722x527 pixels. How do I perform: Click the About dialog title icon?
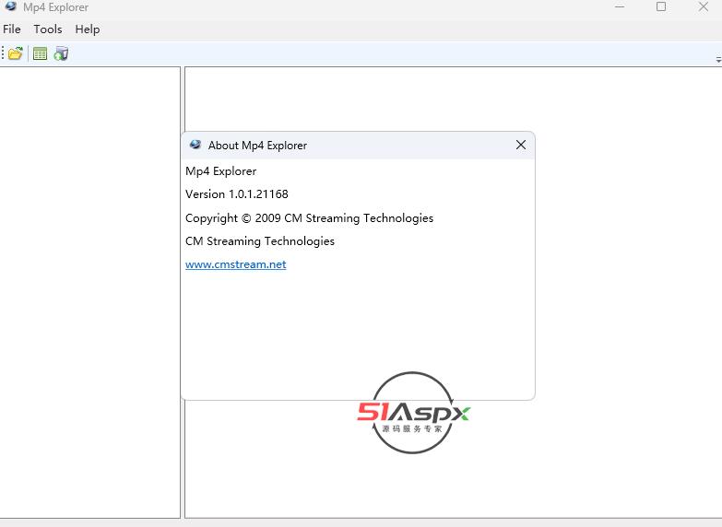[x=195, y=145]
